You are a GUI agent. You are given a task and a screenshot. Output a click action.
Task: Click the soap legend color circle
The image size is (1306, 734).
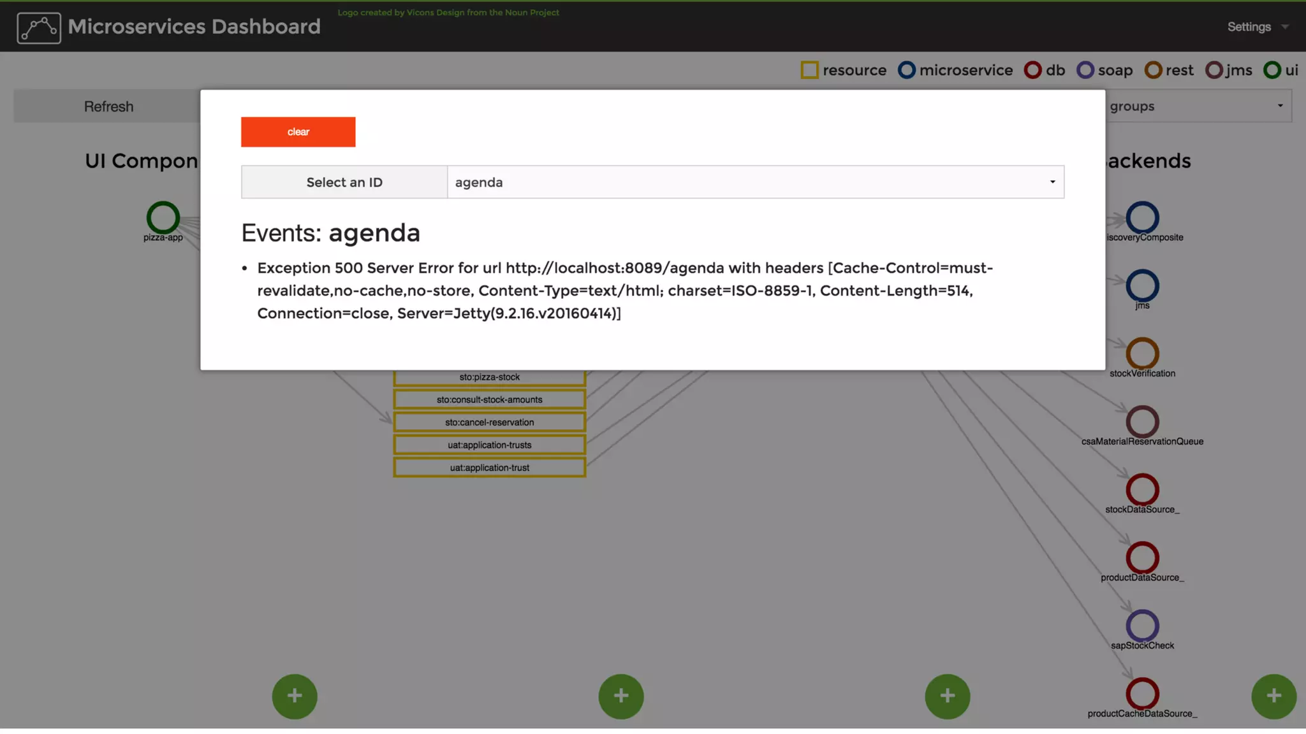[x=1085, y=70]
